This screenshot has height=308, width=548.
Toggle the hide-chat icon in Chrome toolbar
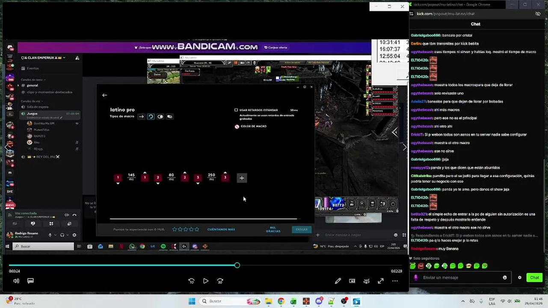pyautogui.click(x=538, y=14)
